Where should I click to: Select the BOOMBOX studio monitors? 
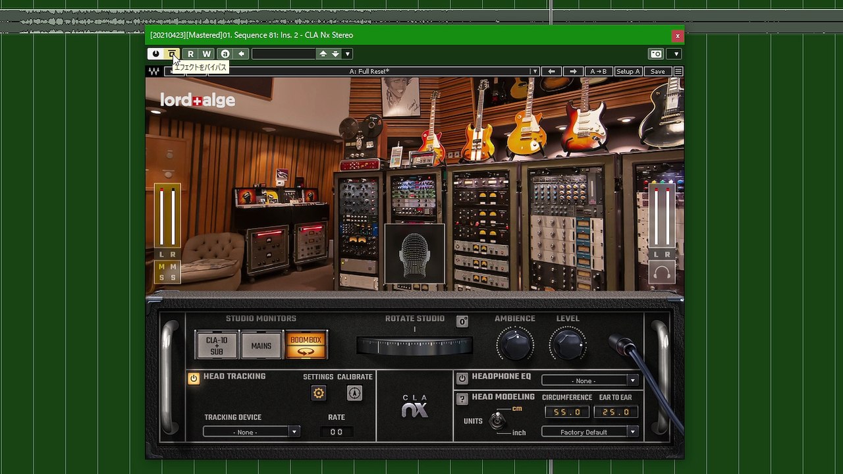tap(306, 346)
